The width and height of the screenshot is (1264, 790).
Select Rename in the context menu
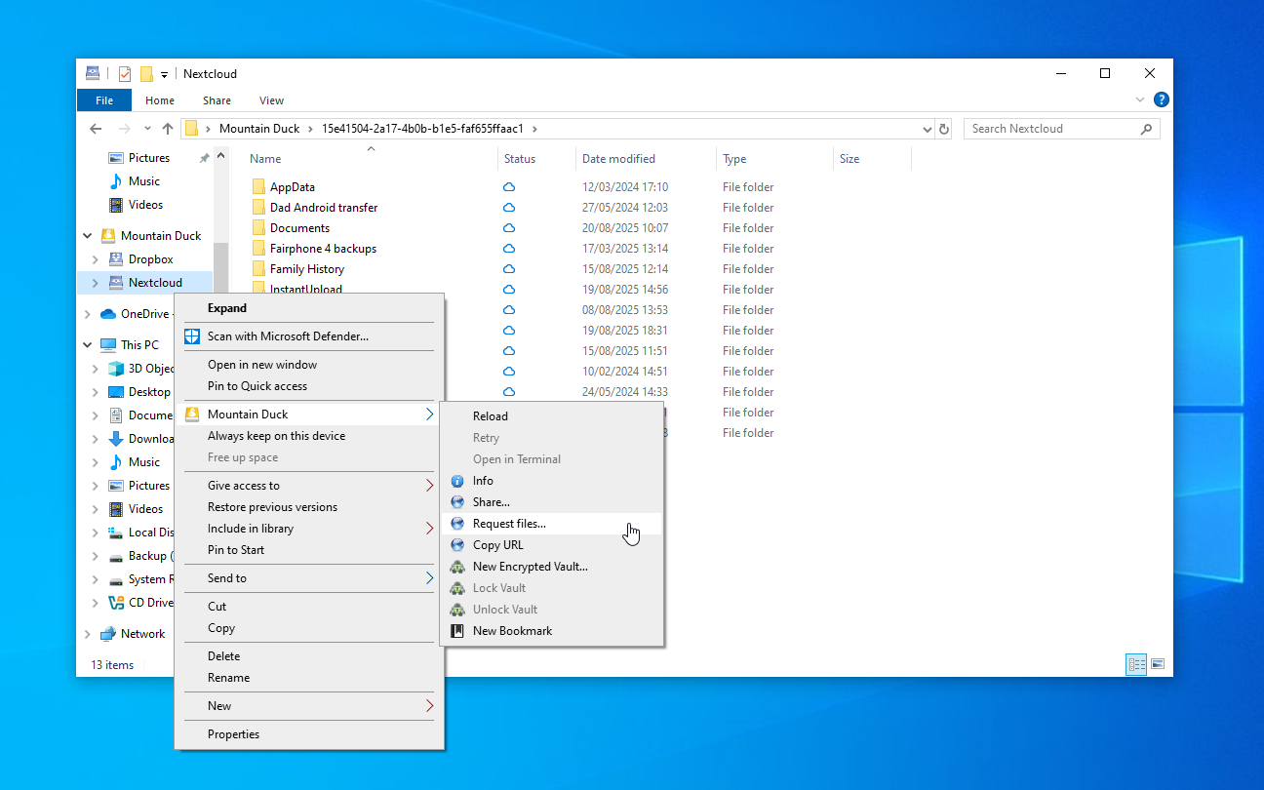[309, 678]
